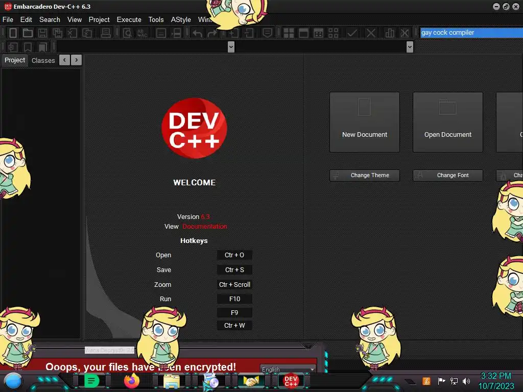Open the Search menu
The image size is (523, 392).
point(50,20)
